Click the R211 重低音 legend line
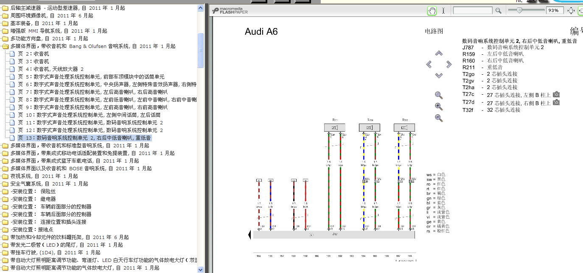583x273 pixels. (482, 68)
